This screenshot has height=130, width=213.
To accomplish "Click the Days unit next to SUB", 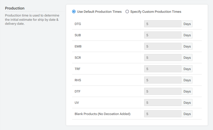I will (x=187, y=35).
